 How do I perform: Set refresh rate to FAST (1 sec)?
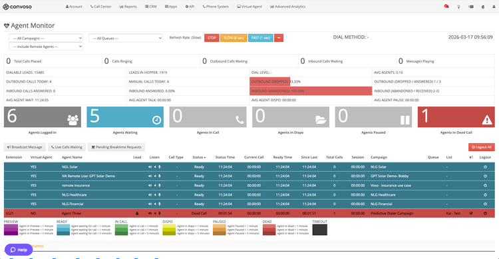pos(261,38)
